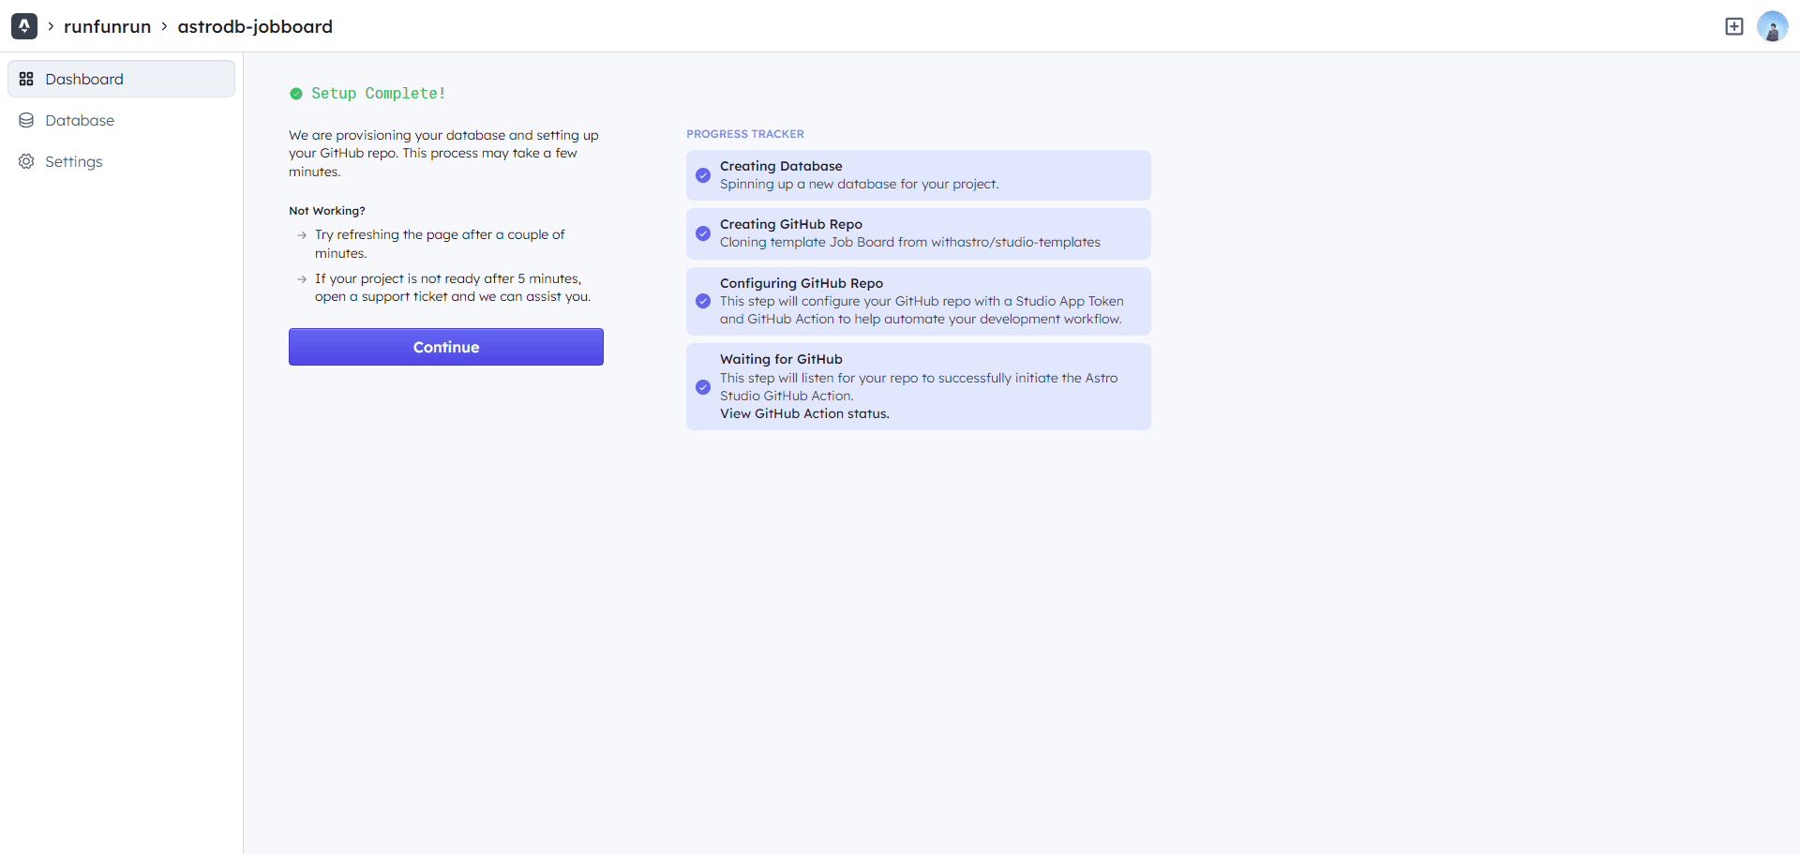Click the chevron before astrodb-jobboard

(164, 26)
